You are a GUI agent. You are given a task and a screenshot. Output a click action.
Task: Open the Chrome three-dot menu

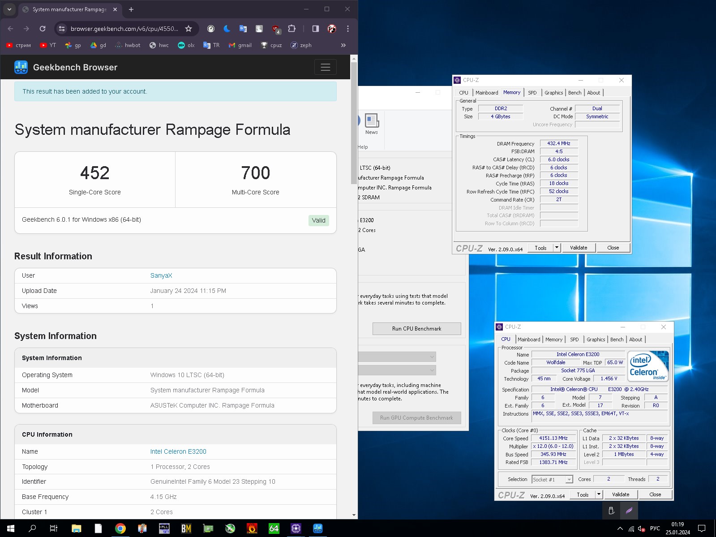(x=348, y=29)
